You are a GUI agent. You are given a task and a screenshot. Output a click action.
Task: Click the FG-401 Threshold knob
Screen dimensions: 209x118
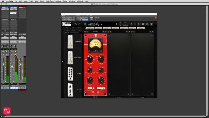pyautogui.click(x=90, y=59)
